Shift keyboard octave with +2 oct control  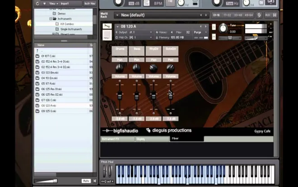[x=107, y=182]
